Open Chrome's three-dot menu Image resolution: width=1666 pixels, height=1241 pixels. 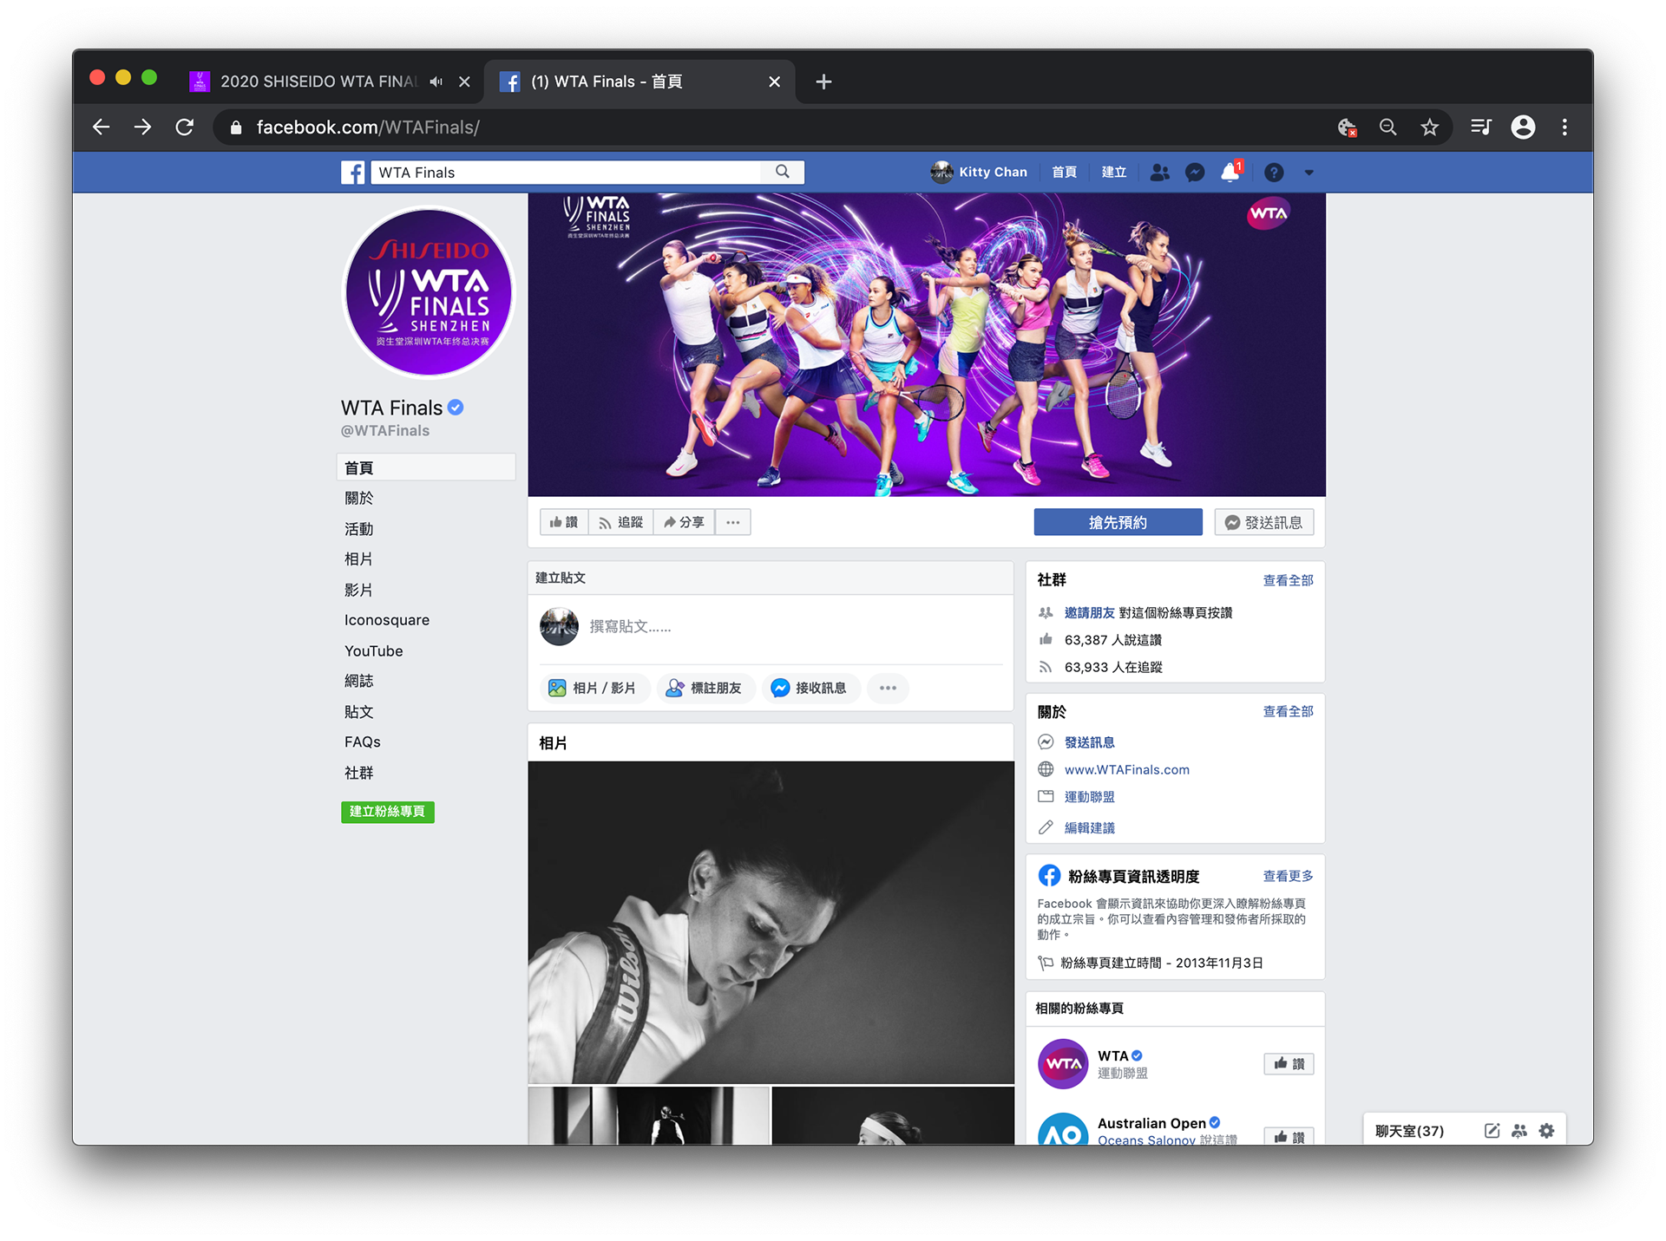click(1564, 127)
